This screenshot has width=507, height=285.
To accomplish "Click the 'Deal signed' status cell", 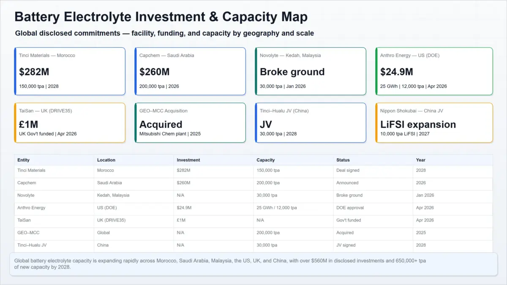I will [373, 171].
